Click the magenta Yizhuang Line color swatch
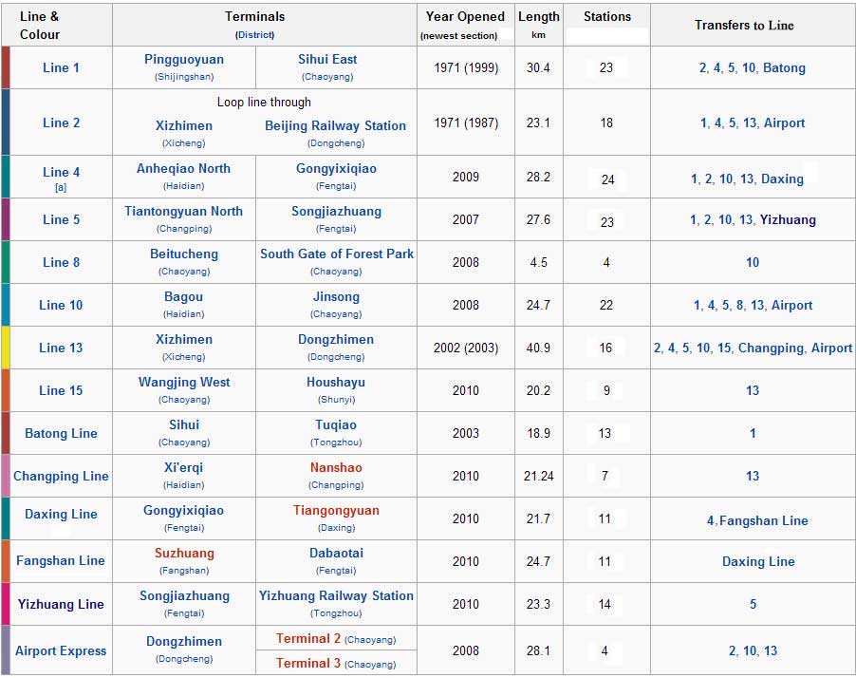 (x=6, y=604)
